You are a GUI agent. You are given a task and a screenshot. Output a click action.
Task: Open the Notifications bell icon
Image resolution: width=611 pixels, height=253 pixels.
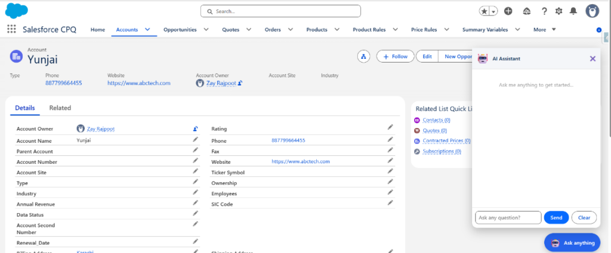click(x=573, y=11)
